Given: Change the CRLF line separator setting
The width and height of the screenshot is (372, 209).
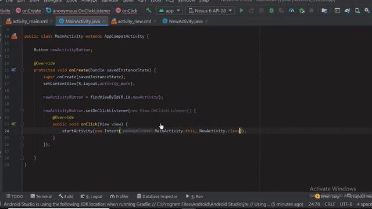Looking at the screenshot, I should 330,204.
